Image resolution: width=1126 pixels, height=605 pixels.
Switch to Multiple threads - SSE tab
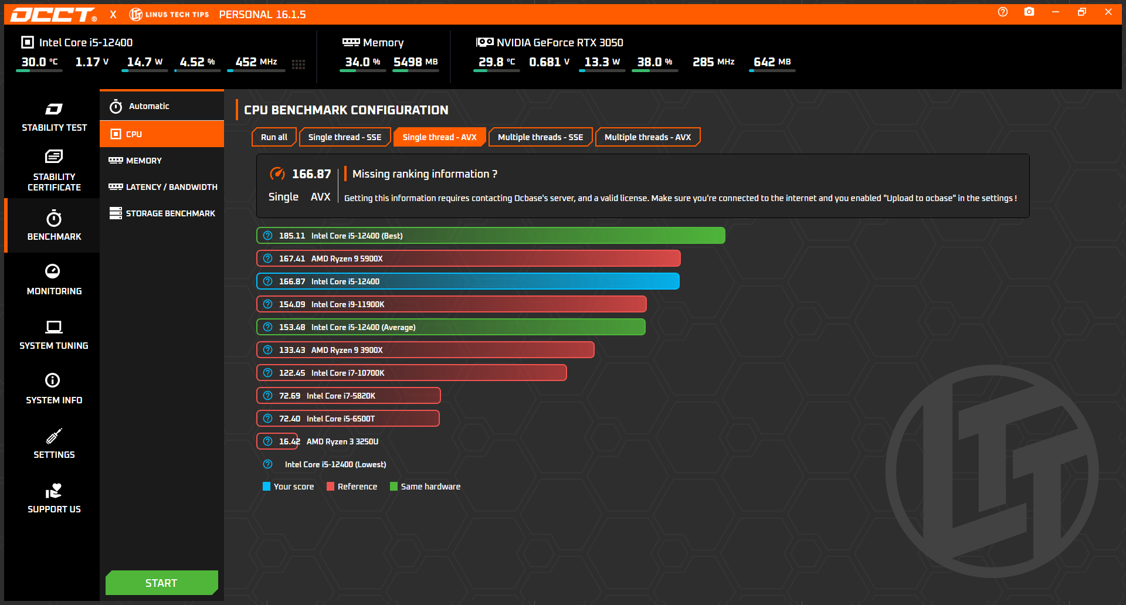[x=540, y=137]
